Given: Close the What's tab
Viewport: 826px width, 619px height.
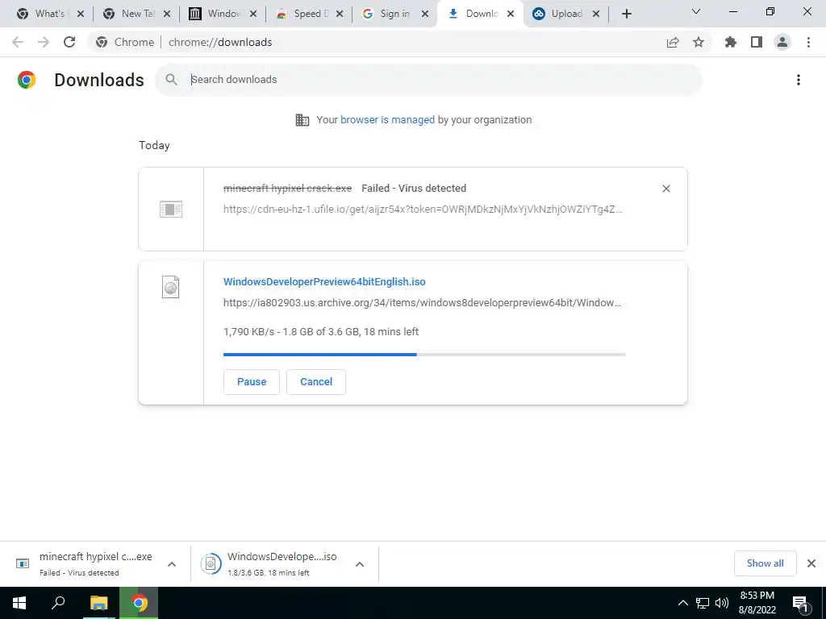Looking at the screenshot, I should tap(81, 15).
